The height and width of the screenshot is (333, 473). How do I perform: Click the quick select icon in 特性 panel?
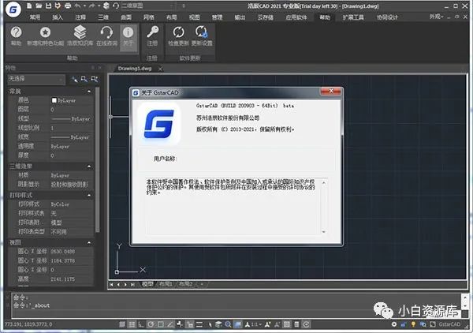74,80
